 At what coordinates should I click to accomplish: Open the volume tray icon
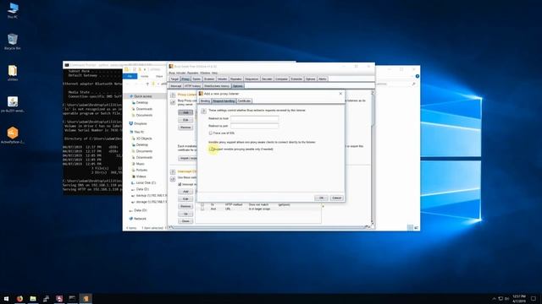[507, 298]
